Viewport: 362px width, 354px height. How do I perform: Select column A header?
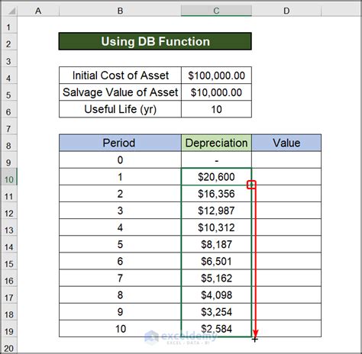(38, 11)
